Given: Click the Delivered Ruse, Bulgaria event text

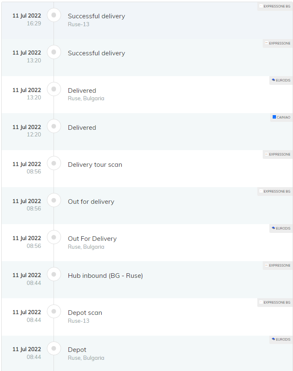Looking at the screenshot, I should point(86,94).
